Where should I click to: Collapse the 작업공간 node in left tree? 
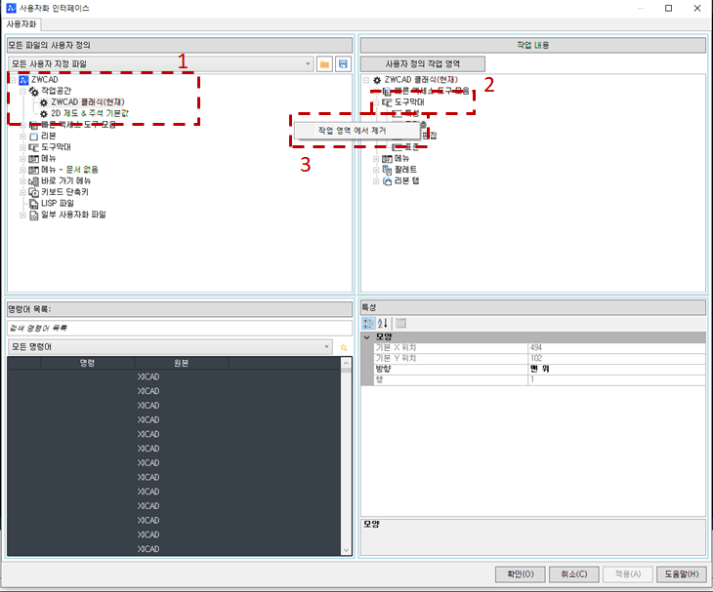click(x=22, y=92)
